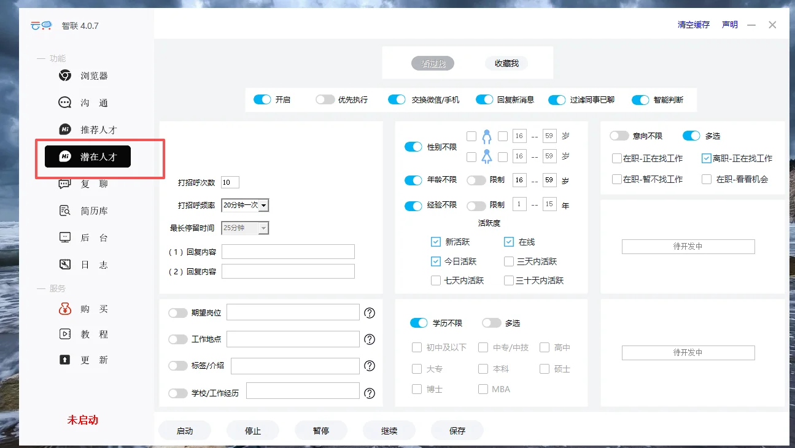The image size is (795, 448).
Task: Switch to the 收藏我 tab
Action: click(506, 63)
